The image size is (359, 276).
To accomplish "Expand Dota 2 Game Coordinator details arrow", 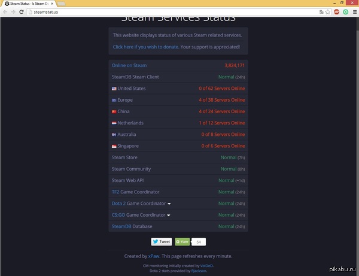I will [169, 204].
